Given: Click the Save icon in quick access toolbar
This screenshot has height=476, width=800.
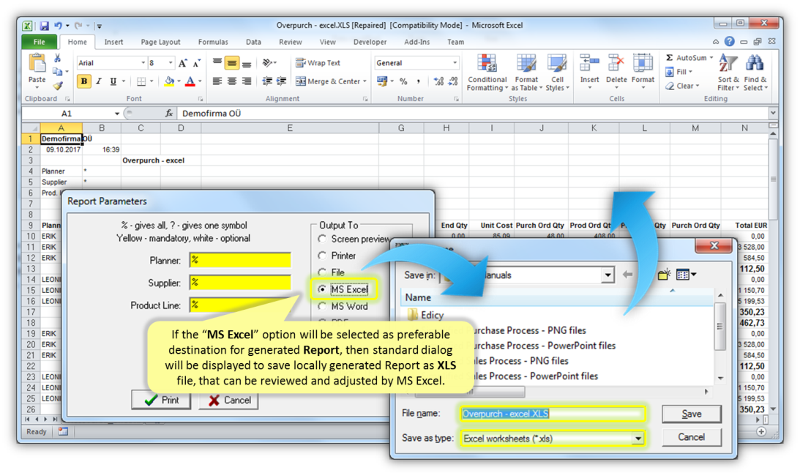Looking at the screenshot, I should coord(45,25).
